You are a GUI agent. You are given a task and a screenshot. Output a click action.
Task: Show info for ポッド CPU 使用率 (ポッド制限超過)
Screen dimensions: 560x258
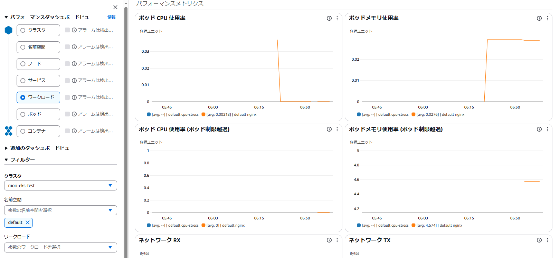[329, 129]
